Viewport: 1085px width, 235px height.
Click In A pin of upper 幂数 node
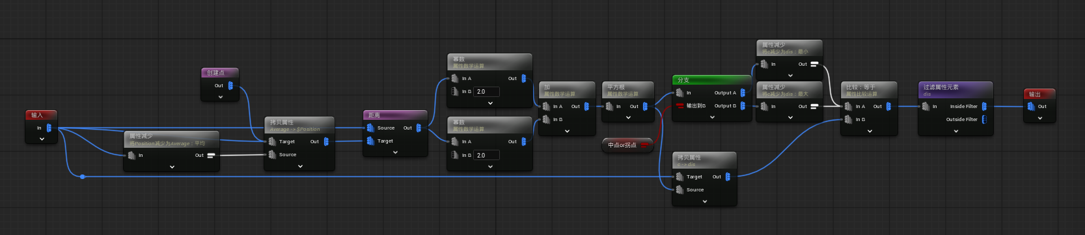coord(454,78)
